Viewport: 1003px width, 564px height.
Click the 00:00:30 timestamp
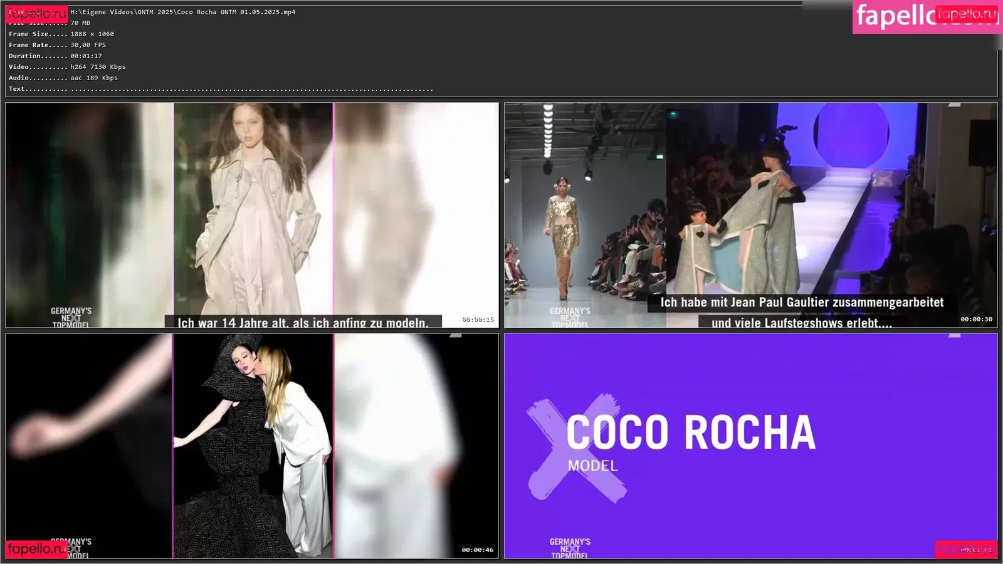point(976,320)
